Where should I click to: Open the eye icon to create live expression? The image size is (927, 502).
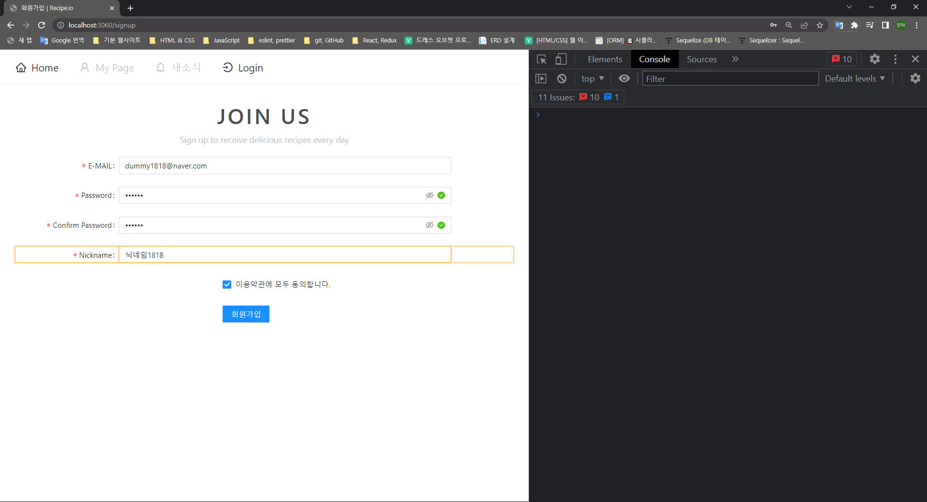[624, 78]
